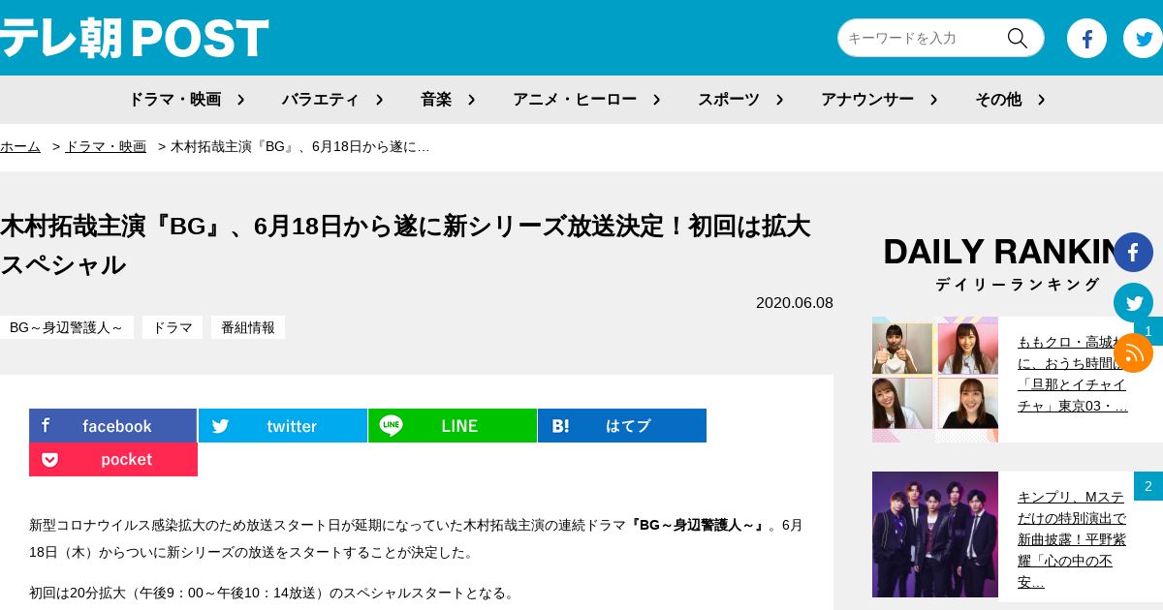Viewport: 1163px width, 610px height.
Task: Select the ドラマ tag
Action: (173, 327)
